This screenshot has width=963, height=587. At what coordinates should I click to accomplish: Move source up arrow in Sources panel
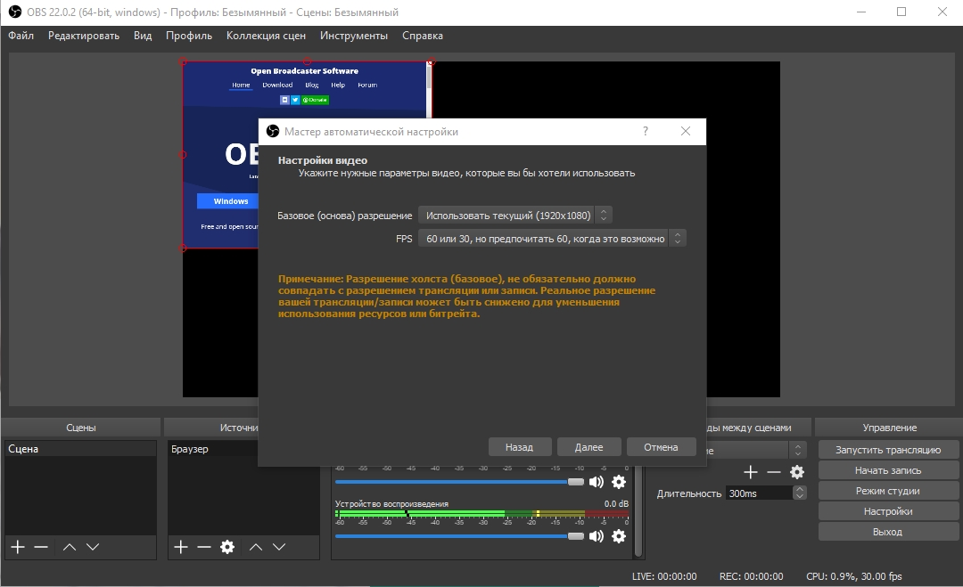[256, 547]
